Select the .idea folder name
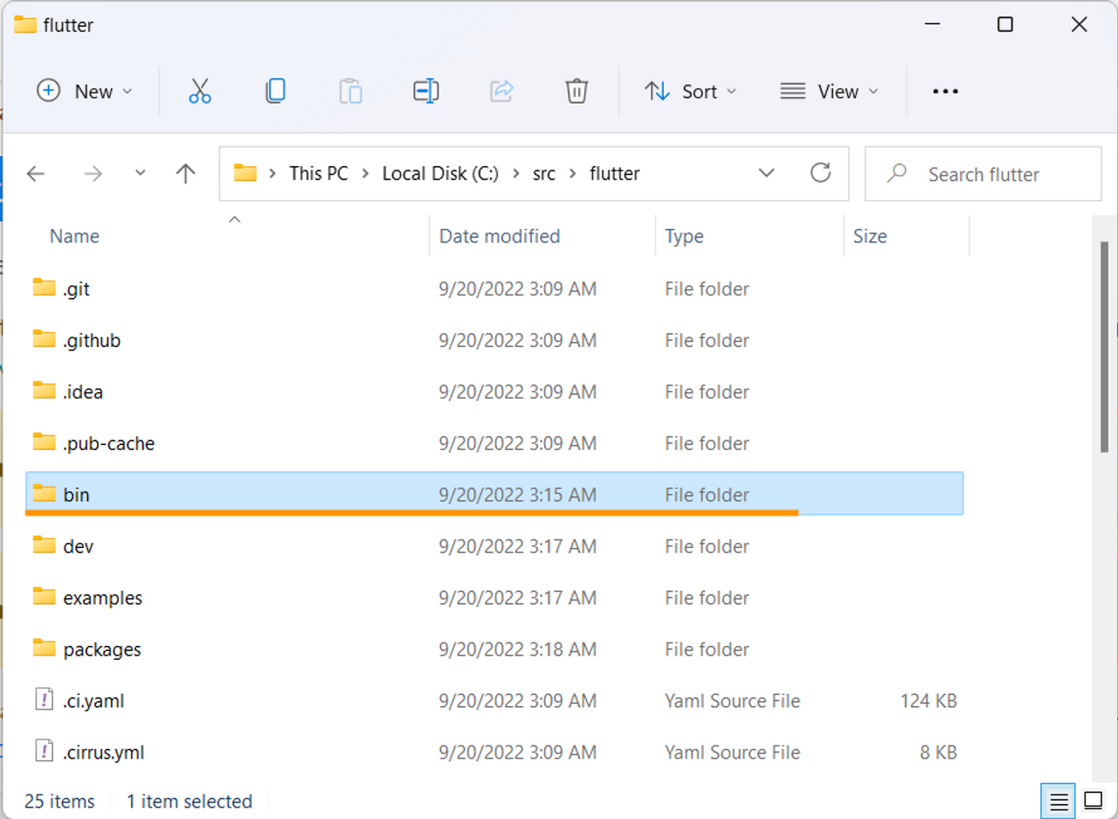 tap(83, 392)
